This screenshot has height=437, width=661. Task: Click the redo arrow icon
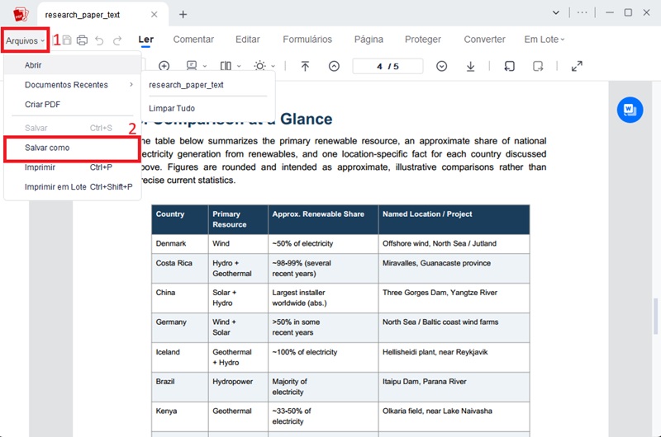[117, 40]
